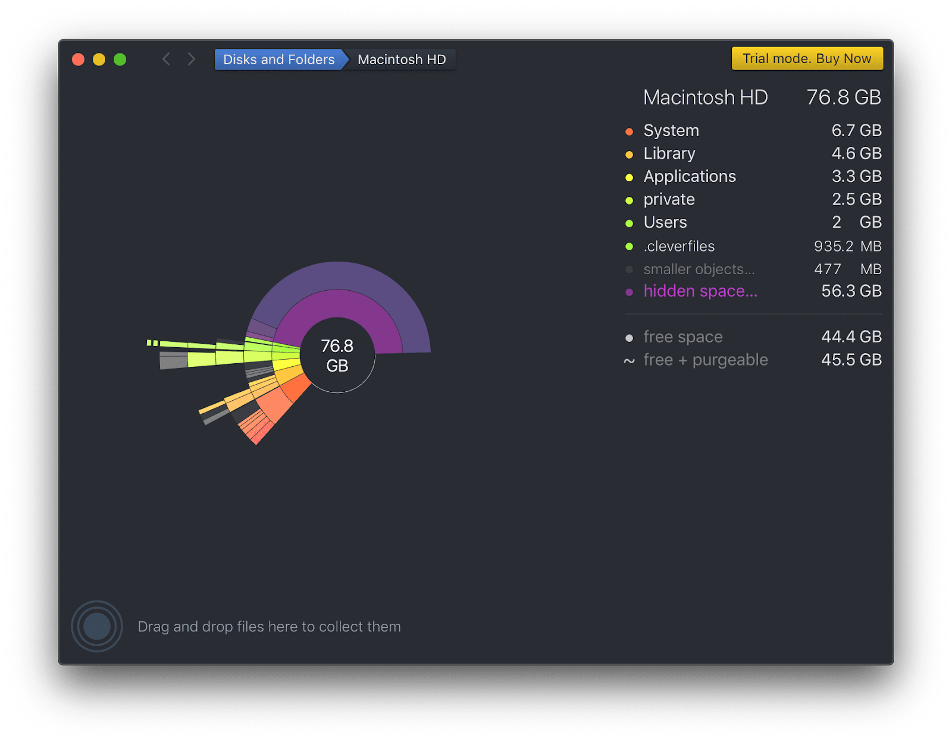Click the .cleverfiles color dot
Screen dimensions: 952x742
coord(630,246)
